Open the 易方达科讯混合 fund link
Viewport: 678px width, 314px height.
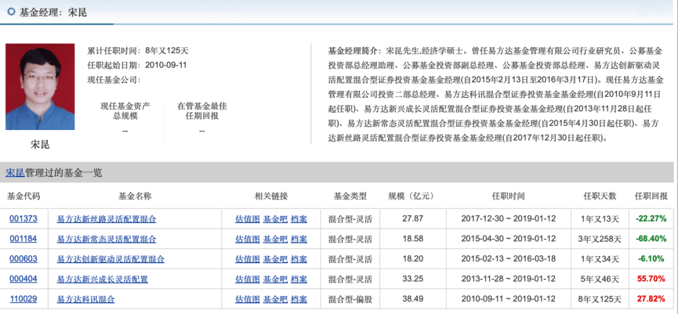85,299
